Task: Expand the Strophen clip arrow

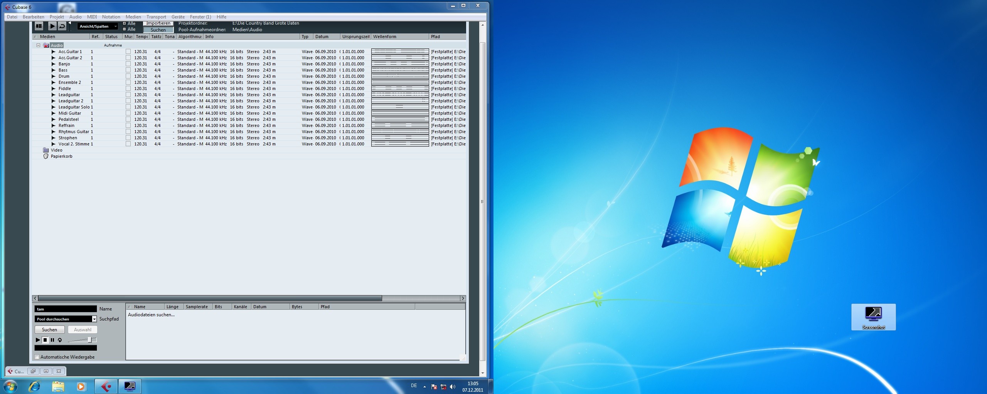Action: (x=54, y=138)
